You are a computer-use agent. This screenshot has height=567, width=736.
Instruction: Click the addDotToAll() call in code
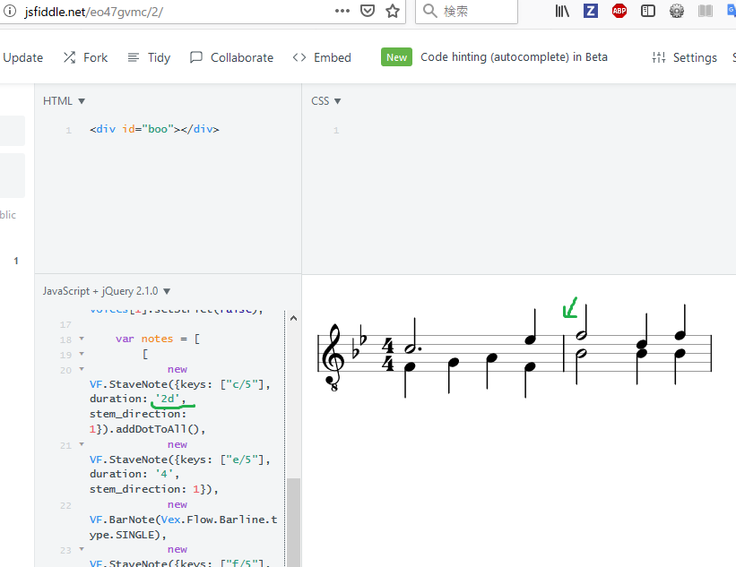[158, 429]
